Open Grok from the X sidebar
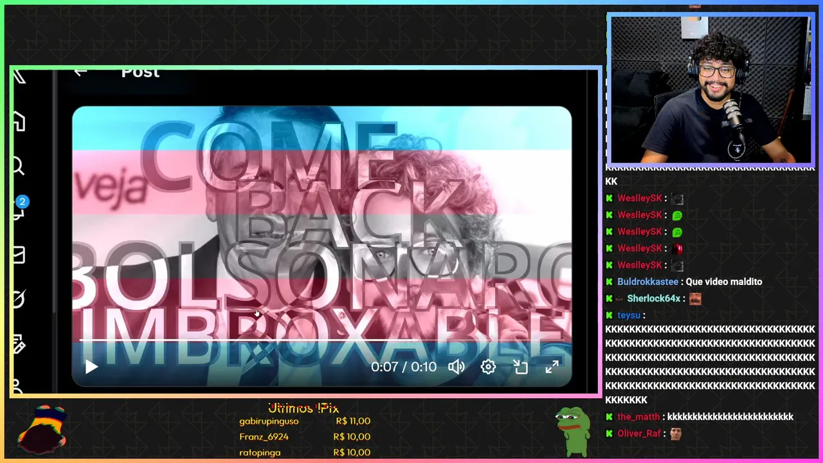The height and width of the screenshot is (463, 823). coord(19,299)
